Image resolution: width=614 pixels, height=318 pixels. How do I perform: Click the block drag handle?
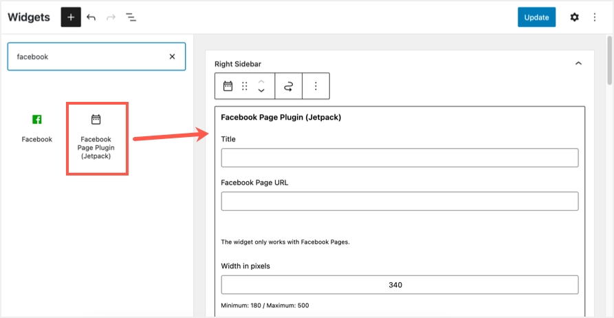tap(245, 86)
